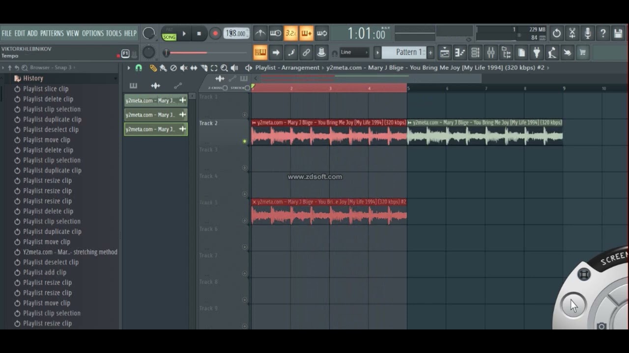Click the Record button

pos(215,34)
